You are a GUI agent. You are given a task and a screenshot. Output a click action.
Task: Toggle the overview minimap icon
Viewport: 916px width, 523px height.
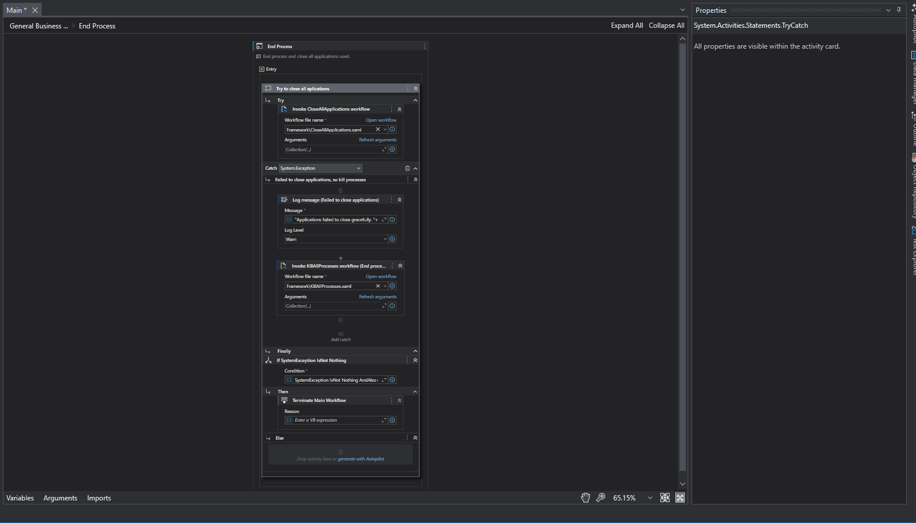tap(680, 498)
